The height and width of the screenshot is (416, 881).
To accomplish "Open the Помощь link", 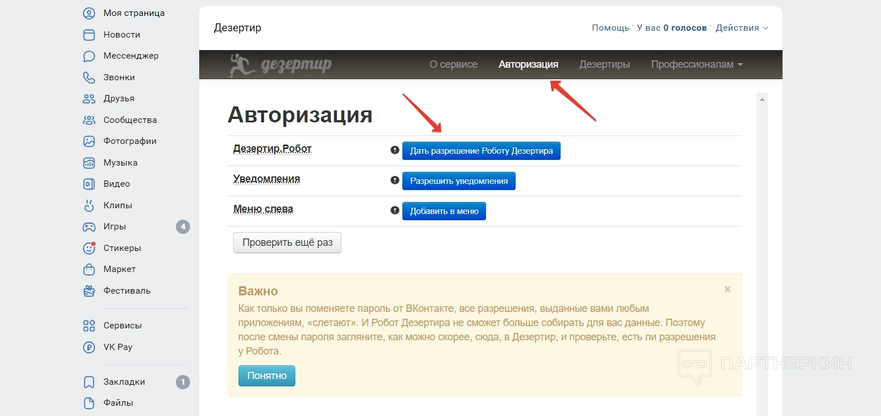I will (x=611, y=28).
